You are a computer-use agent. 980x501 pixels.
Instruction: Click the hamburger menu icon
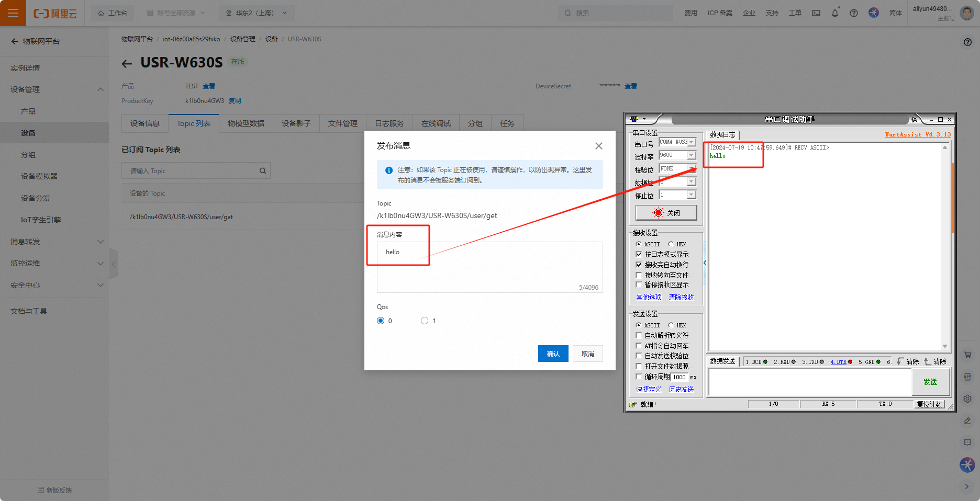click(x=13, y=13)
